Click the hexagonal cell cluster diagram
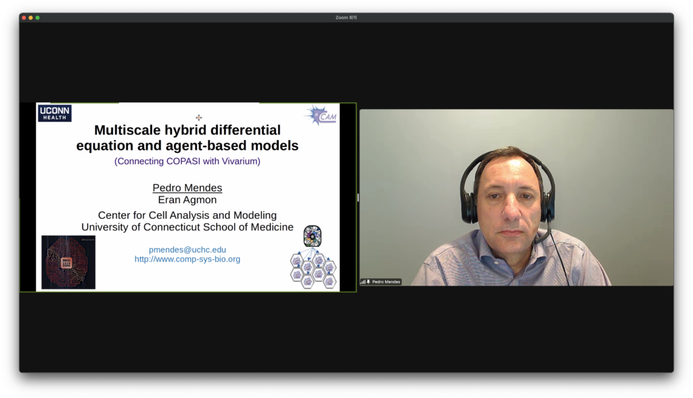The width and height of the screenshot is (693, 398). pos(313,270)
